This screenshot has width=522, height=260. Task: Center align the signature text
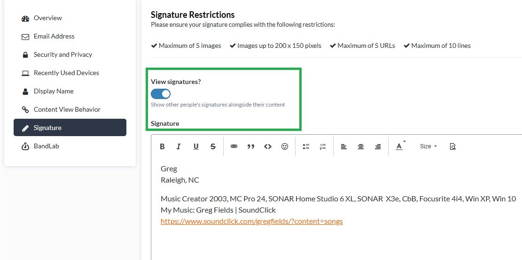pyautogui.click(x=360, y=146)
